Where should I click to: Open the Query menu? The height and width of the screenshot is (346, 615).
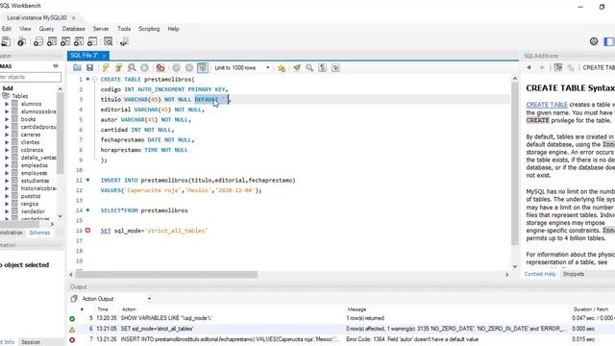(x=46, y=29)
